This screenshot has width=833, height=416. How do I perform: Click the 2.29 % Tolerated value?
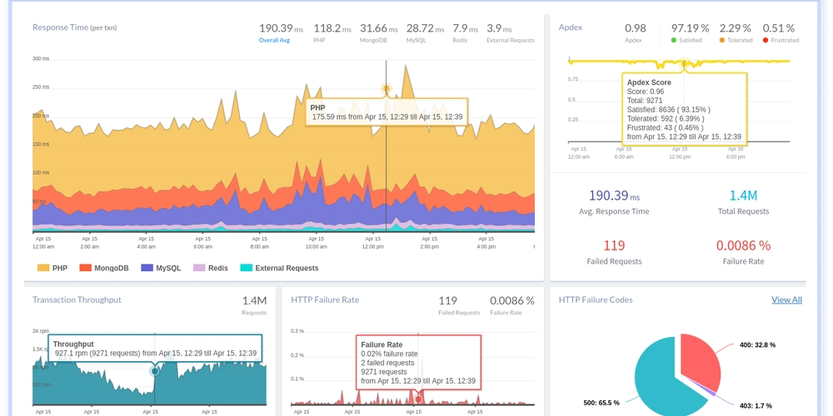[736, 28]
